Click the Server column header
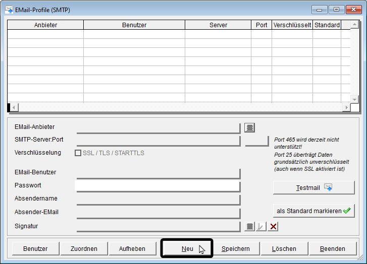Viewport: 367px width, 264px height. 218,25
